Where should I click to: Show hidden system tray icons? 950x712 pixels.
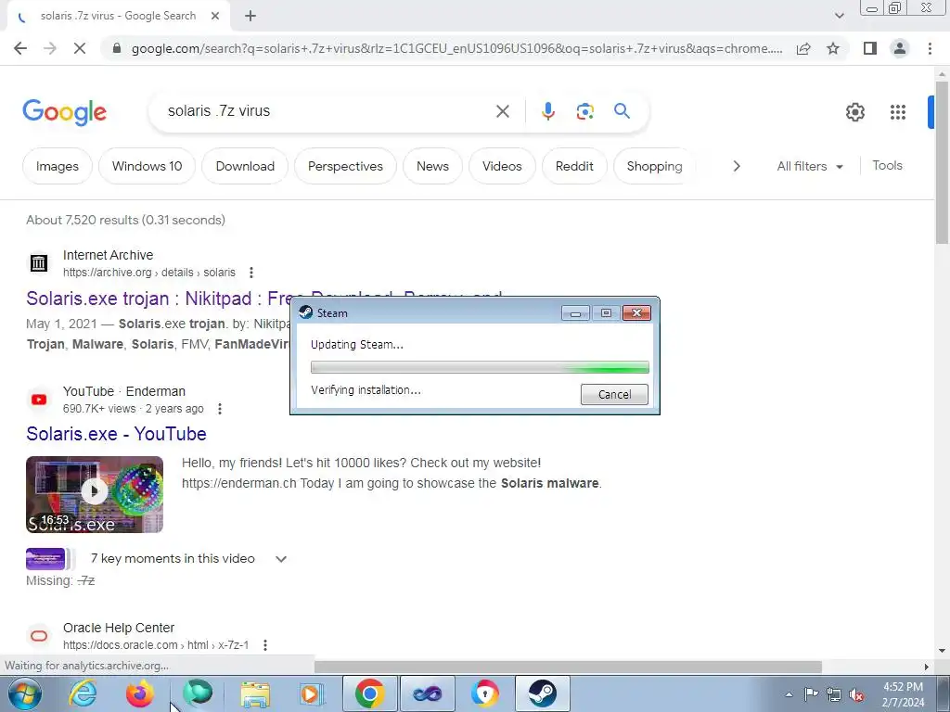click(789, 694)
